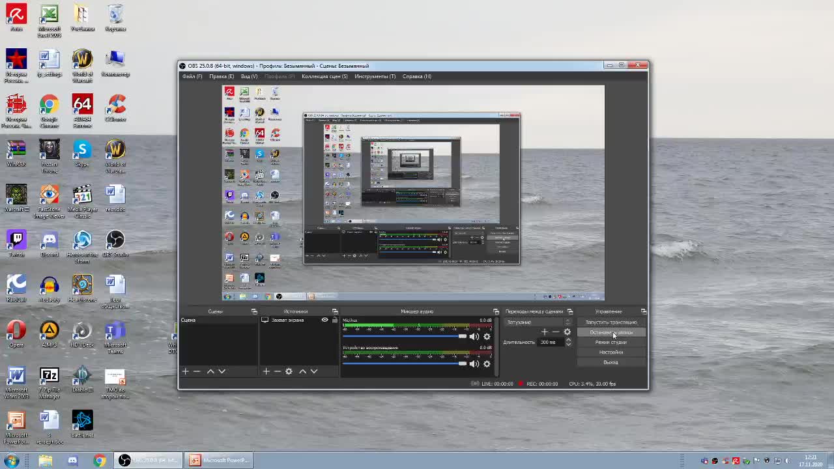Mute the Устройство воспроизведения channel
Image resolution: width=834 pixels, height=469 pixels.
(x=474, y=364)
